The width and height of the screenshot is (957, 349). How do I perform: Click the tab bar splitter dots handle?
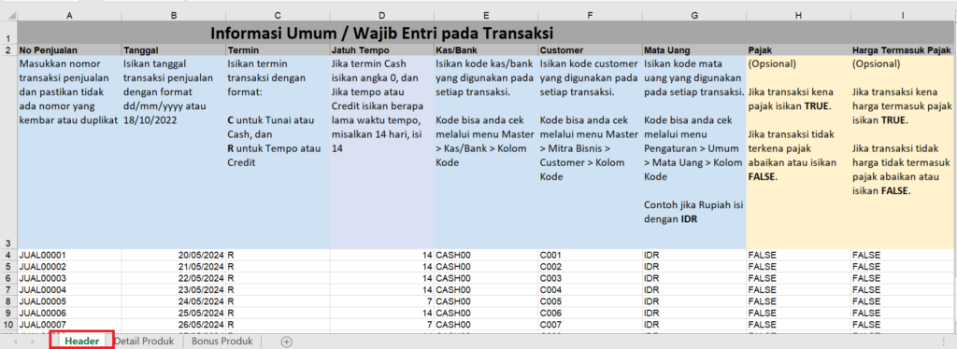(x=945, y=342)
